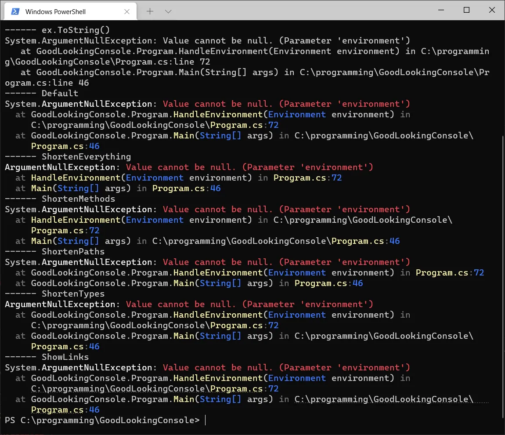Expand the new tab profile dropdown chevron
The image size is (505, 435).
pos(168,11)
